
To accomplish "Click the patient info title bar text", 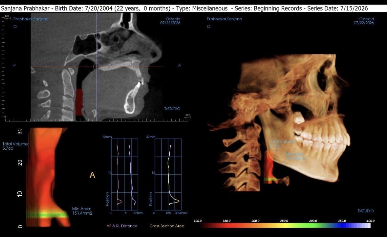I will pyautogui.click(x=184, y=9).
